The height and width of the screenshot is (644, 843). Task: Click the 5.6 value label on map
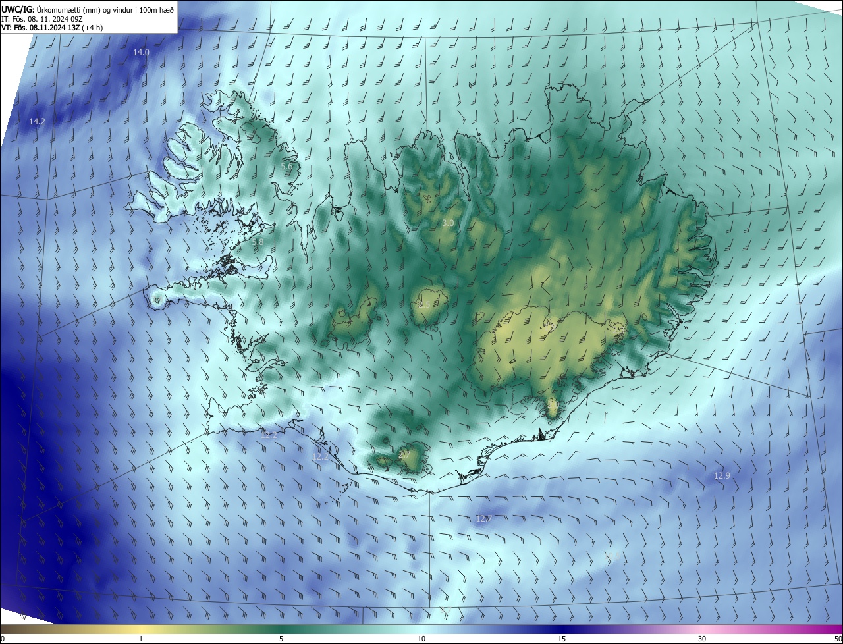(286, 167)
